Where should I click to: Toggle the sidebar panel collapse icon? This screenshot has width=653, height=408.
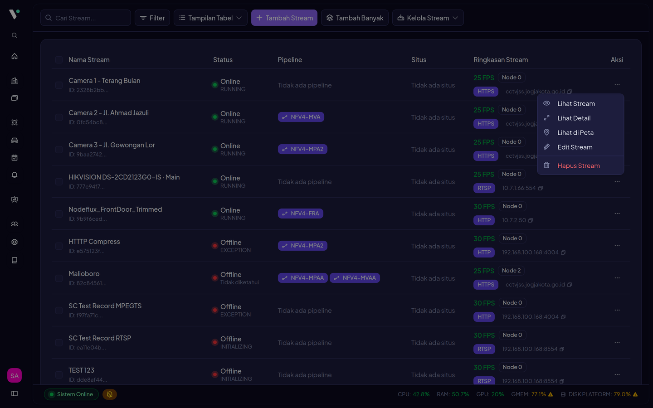[15, 393]
